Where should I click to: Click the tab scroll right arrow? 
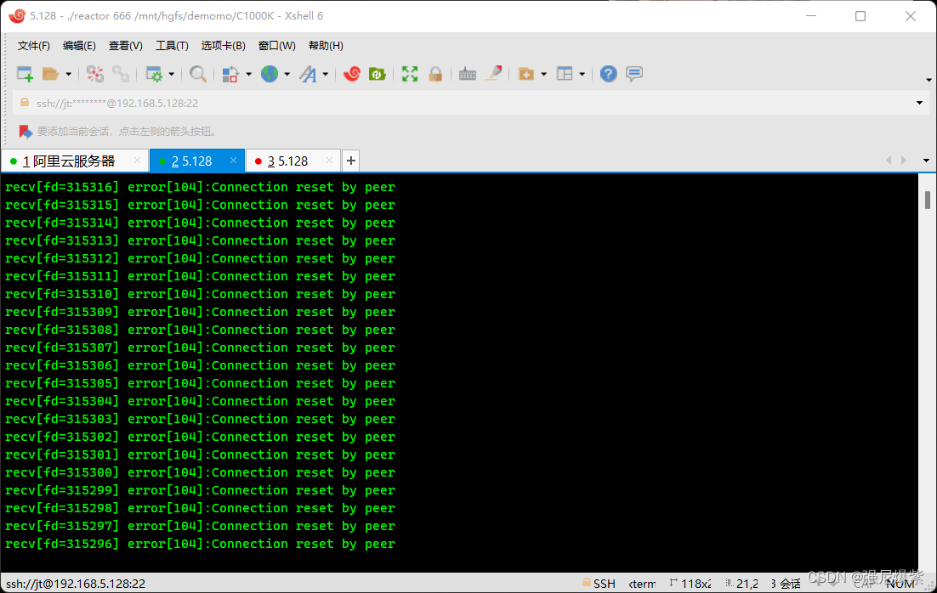(904, 161)
